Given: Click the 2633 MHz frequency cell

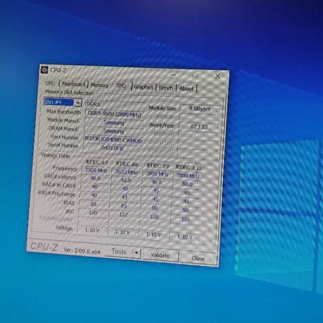Looking at the screenshot, I should [x=126, y=172].
